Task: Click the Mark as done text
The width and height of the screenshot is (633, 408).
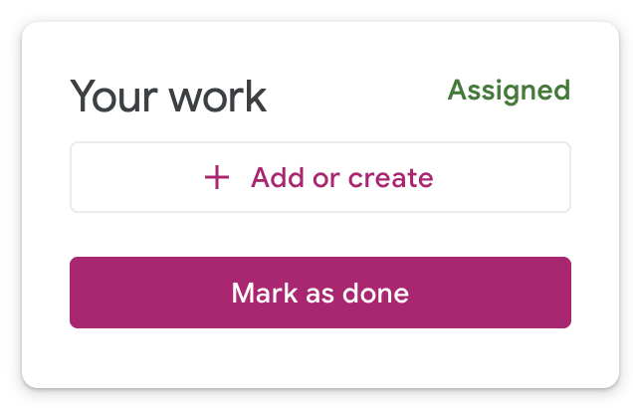Action: click(x=319, y=294)
